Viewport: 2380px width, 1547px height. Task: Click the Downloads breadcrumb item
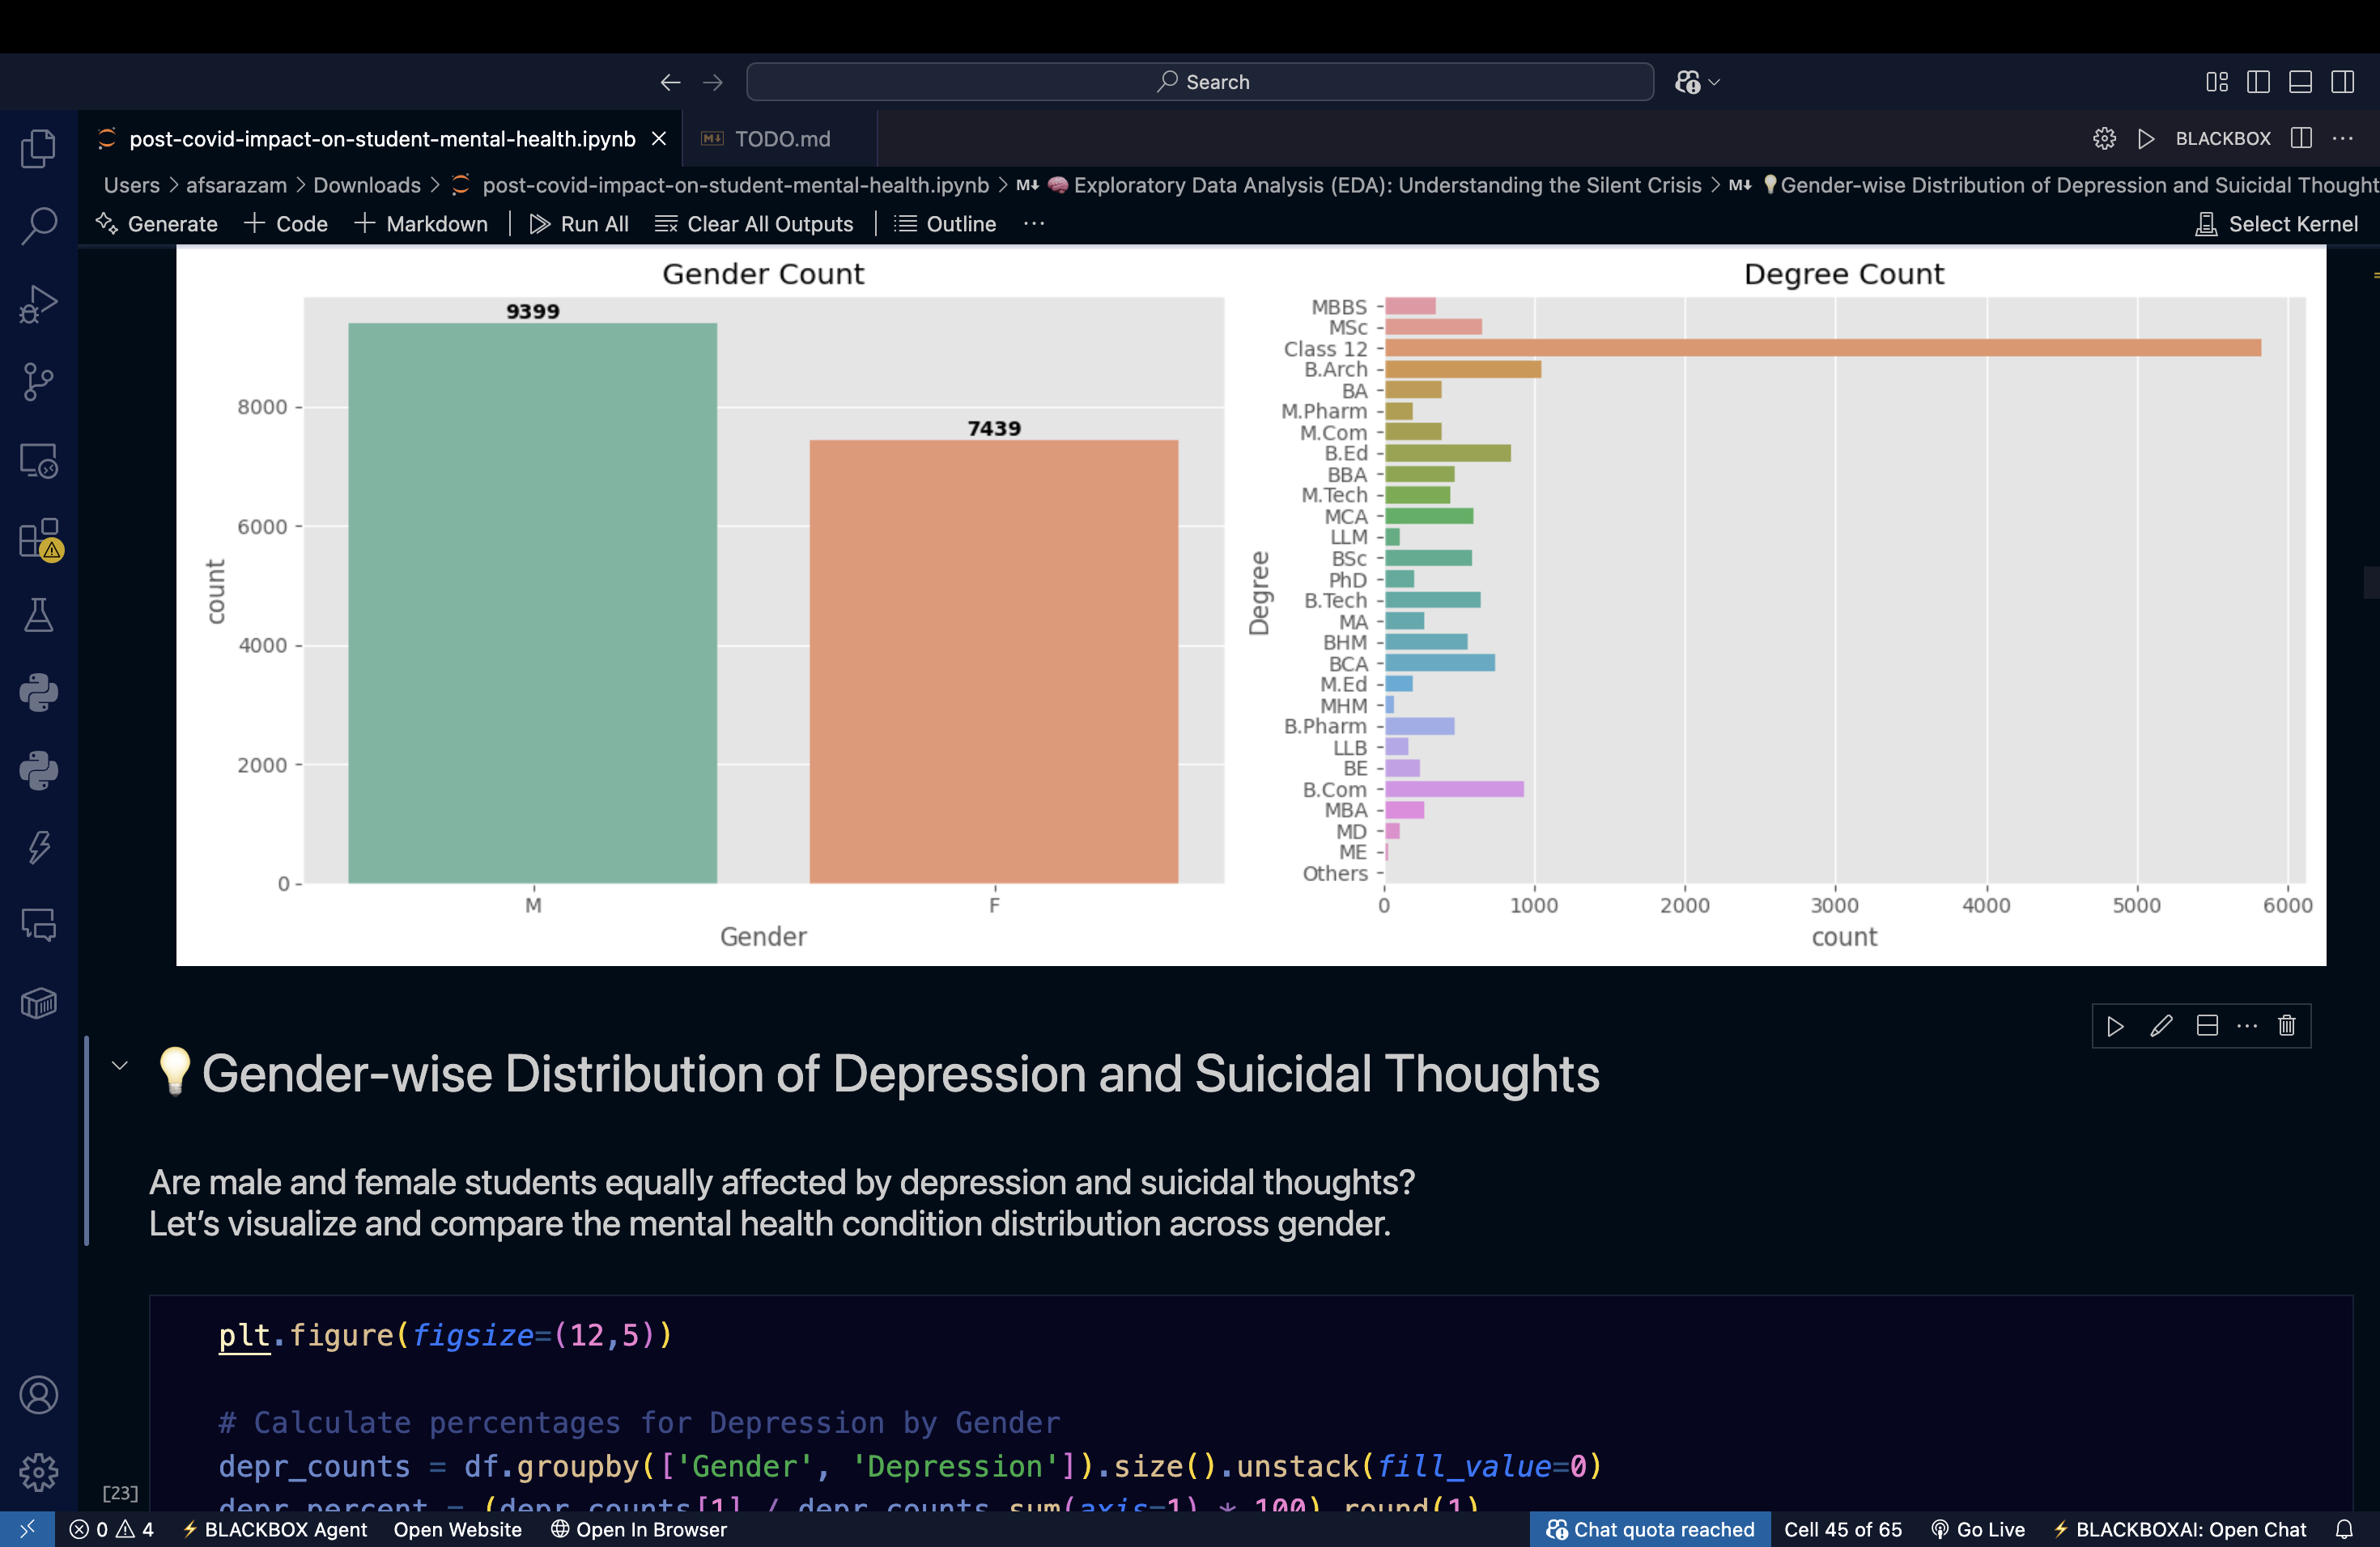click(x=366, y=185)
